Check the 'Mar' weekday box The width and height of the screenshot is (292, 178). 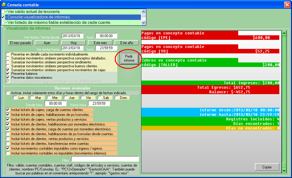32,98
